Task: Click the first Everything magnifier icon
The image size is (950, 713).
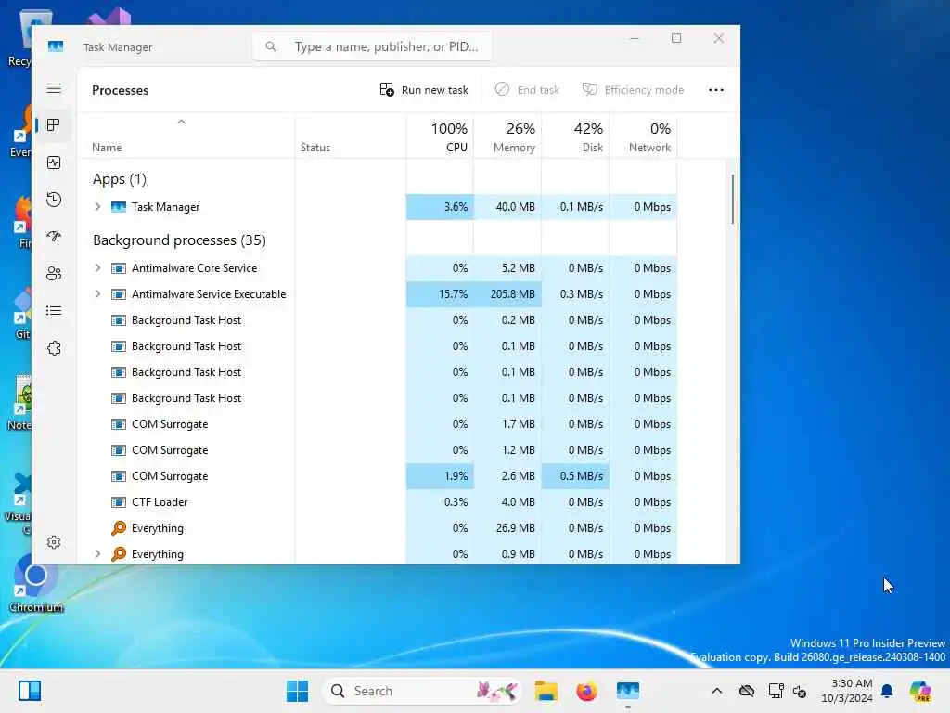Action: 119,528
